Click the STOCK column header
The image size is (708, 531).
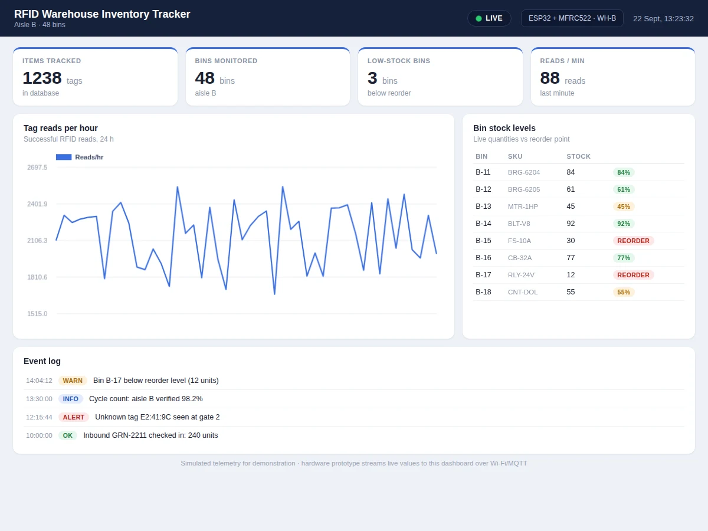tap(579, 156)
